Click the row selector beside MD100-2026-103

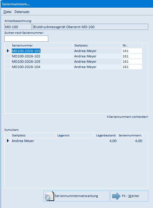click(8, 62)
